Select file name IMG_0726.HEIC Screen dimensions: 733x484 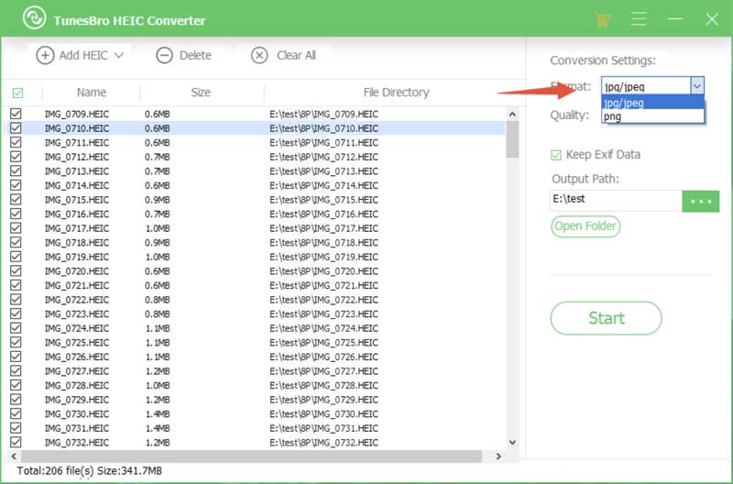click(x=77, y=357)
